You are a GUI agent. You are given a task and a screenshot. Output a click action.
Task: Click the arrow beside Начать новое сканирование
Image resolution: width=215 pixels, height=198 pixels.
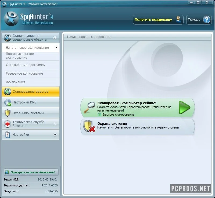pos(56,47)
